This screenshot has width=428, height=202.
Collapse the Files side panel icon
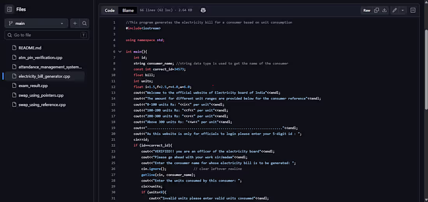[x=9, y=9]
